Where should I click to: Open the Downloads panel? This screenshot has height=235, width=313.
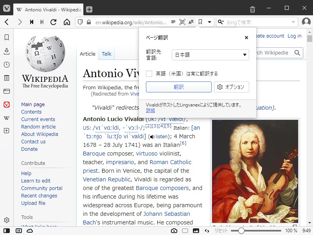pyautogui.click(x=6, y=51)
